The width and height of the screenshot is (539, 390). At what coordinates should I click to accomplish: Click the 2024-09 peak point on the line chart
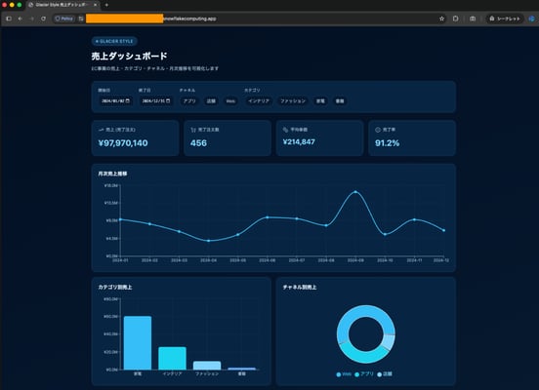(355, 192)
